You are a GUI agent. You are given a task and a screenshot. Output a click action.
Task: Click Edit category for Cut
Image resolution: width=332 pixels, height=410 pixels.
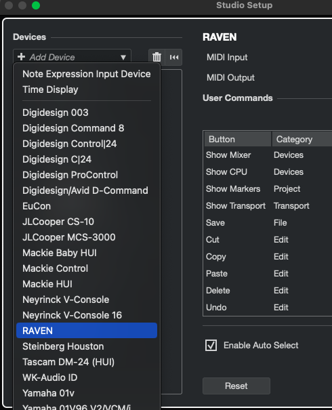[x=281, y=239]
